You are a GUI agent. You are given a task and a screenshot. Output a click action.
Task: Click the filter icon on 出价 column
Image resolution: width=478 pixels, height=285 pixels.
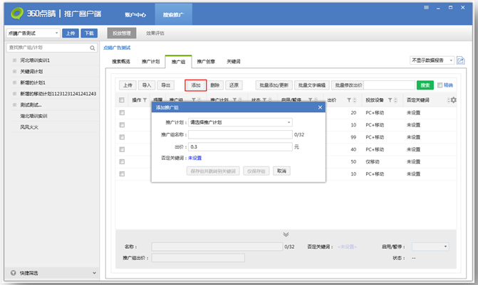click(x=349, y=100)
